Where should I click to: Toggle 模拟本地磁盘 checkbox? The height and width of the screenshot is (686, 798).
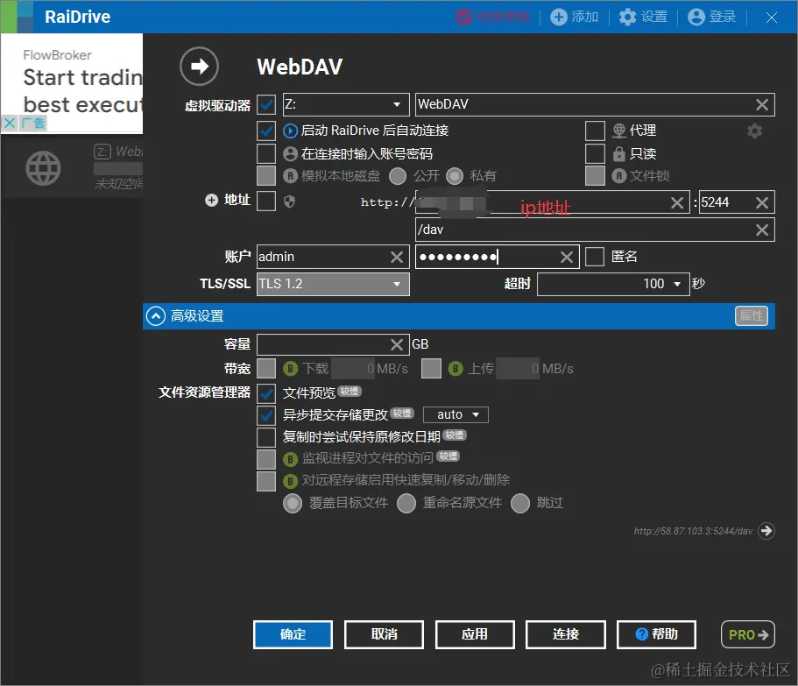pyautogui.click(x=266, y=175)
